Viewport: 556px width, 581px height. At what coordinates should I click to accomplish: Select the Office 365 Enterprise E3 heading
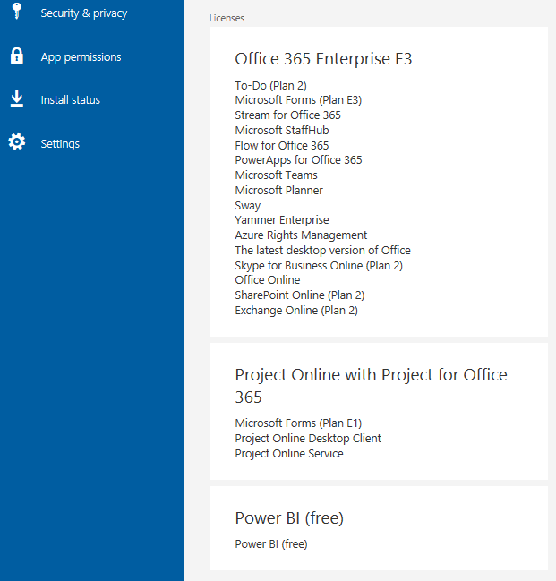pos(323,59)
